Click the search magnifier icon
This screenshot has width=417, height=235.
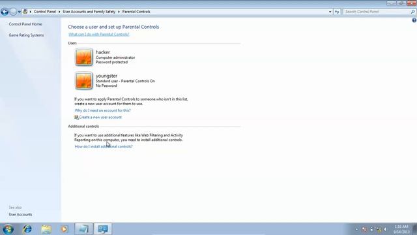tap(412, 12)
